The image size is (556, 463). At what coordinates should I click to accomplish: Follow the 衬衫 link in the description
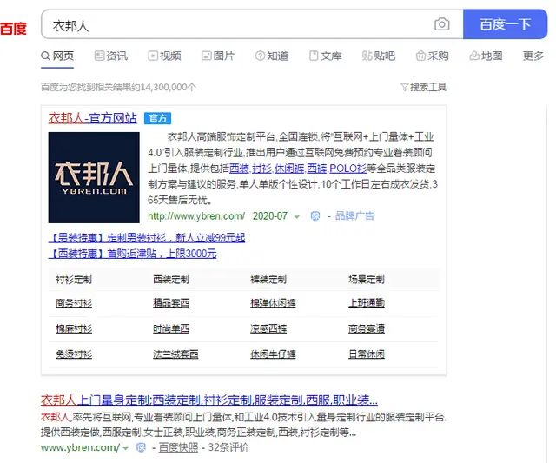(x=261, y=168)
